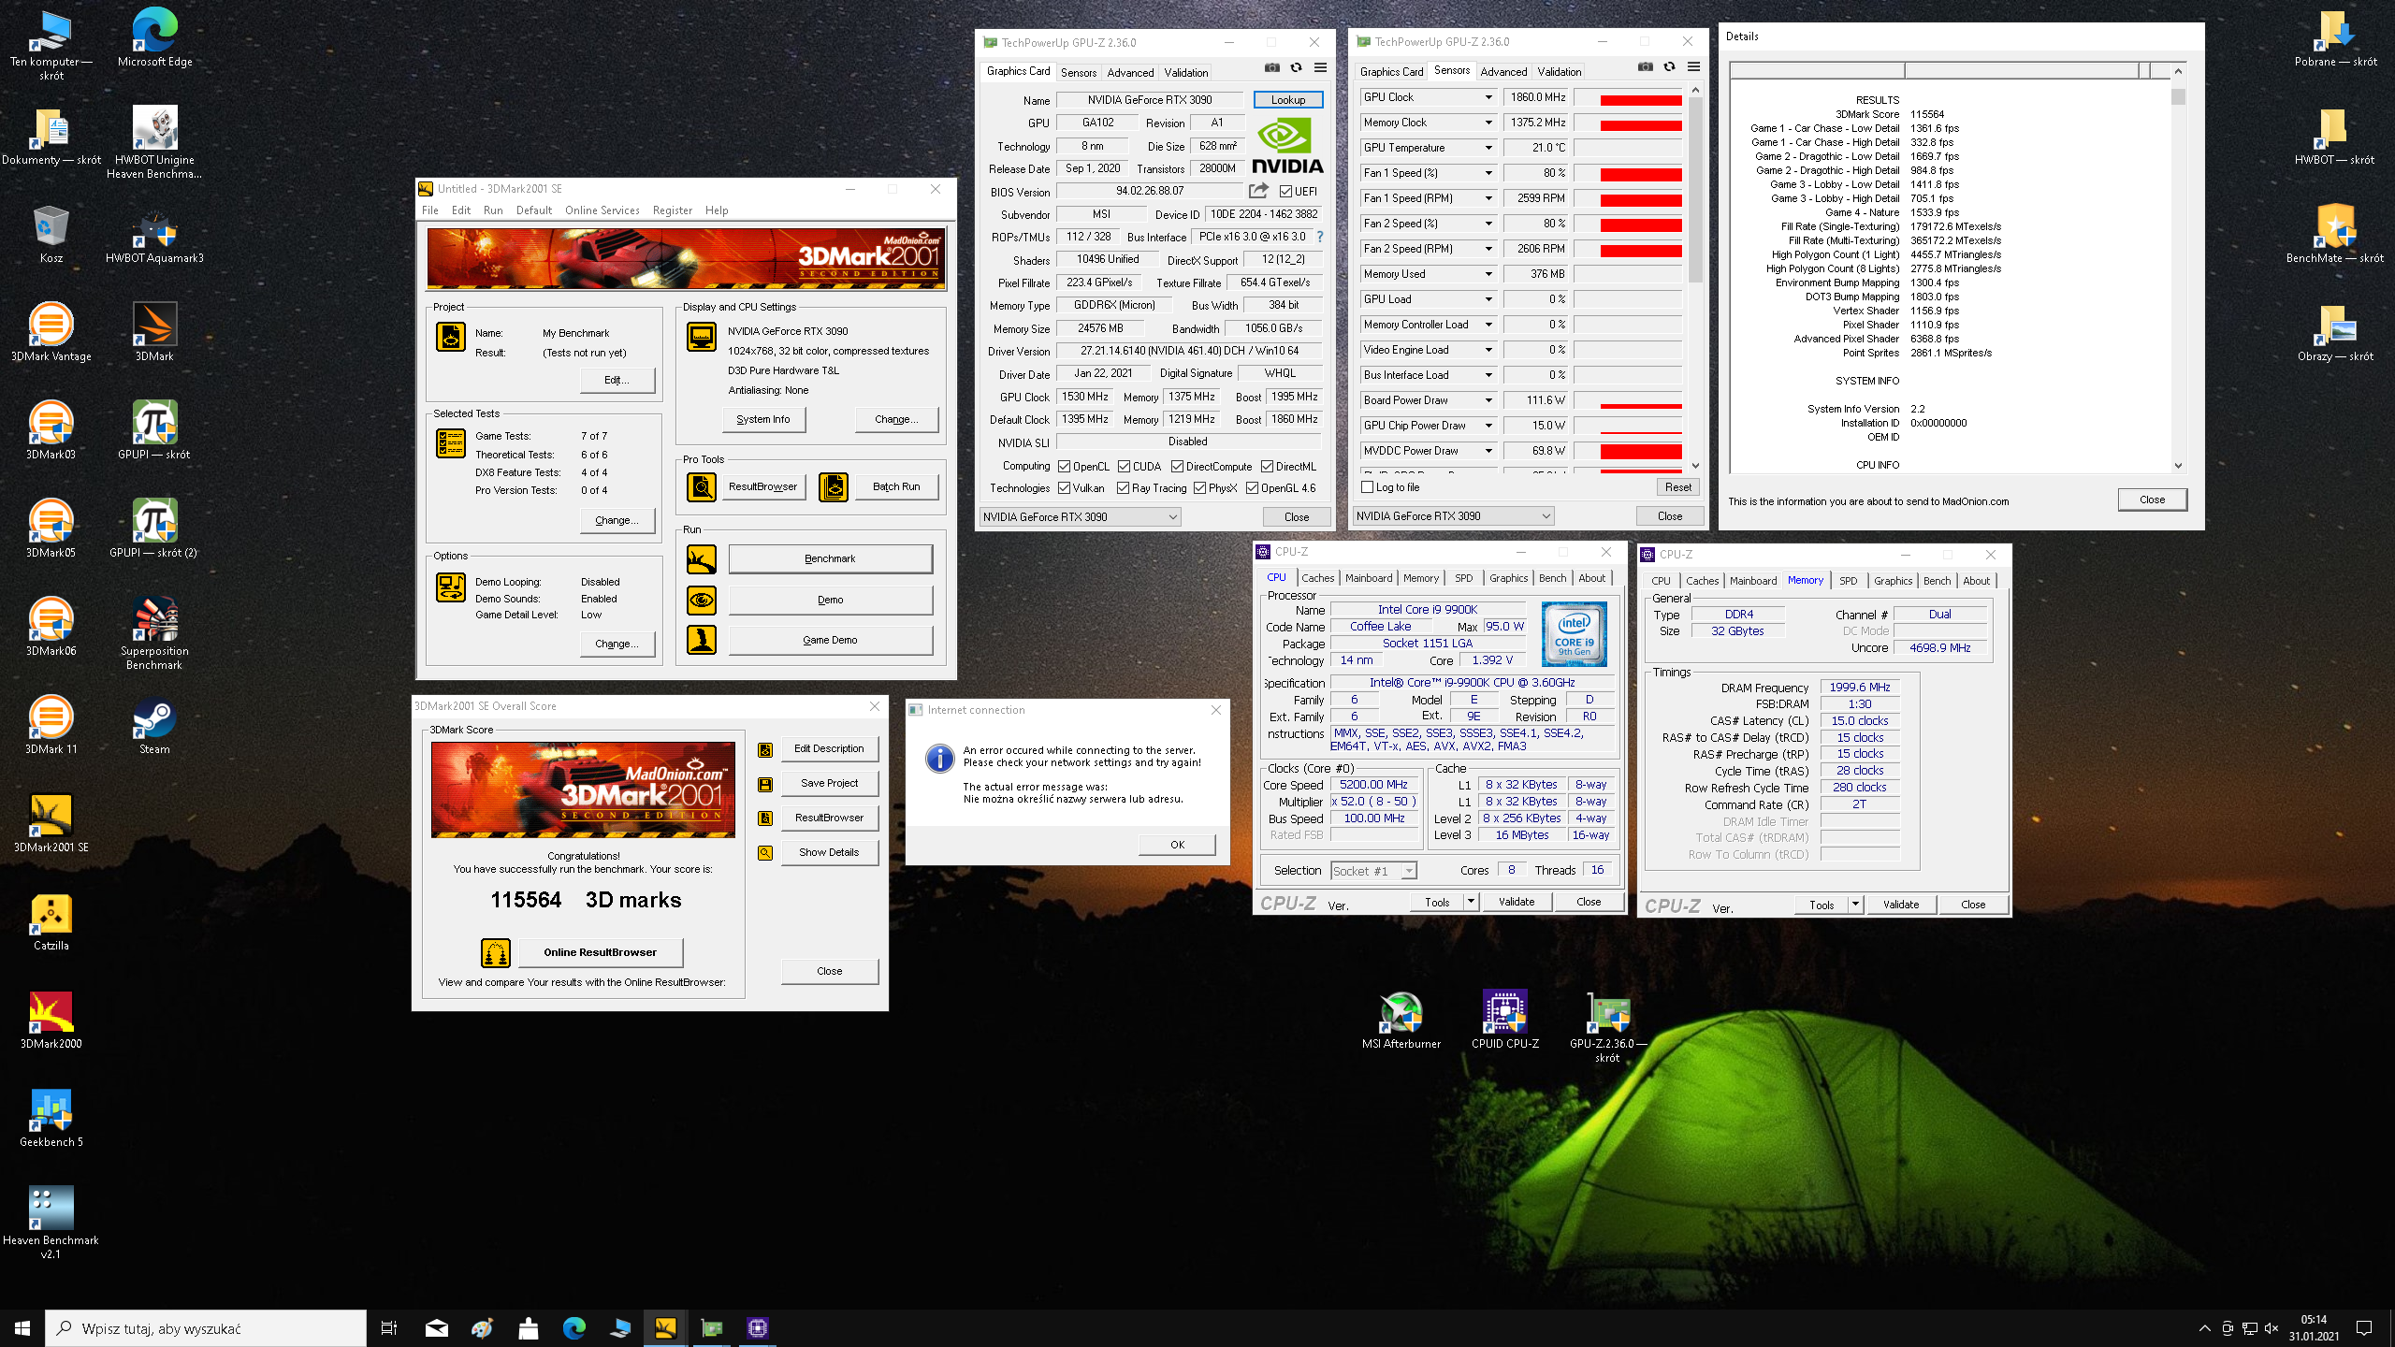
Task: Click Reset in GPU-Z Sensors window
Action: click(x=1677, y=487)
